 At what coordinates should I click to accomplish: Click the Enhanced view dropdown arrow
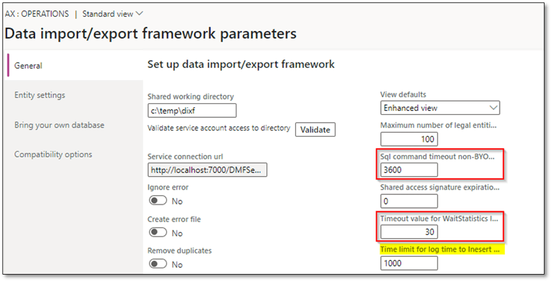[x=493, y=108]
